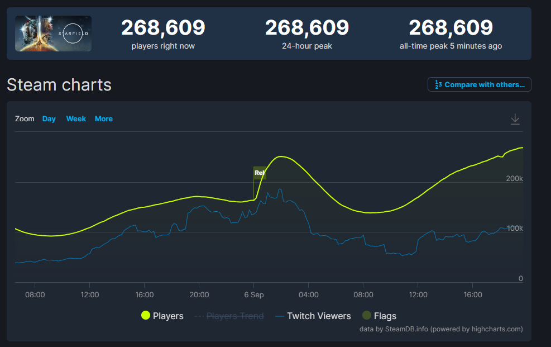Screen dimensions: 551x347
Task: Click the 6 Sep date axis label
Action: (x=254, y=294)
